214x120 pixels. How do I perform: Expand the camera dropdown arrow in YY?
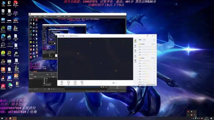click(x=116, y=83)
